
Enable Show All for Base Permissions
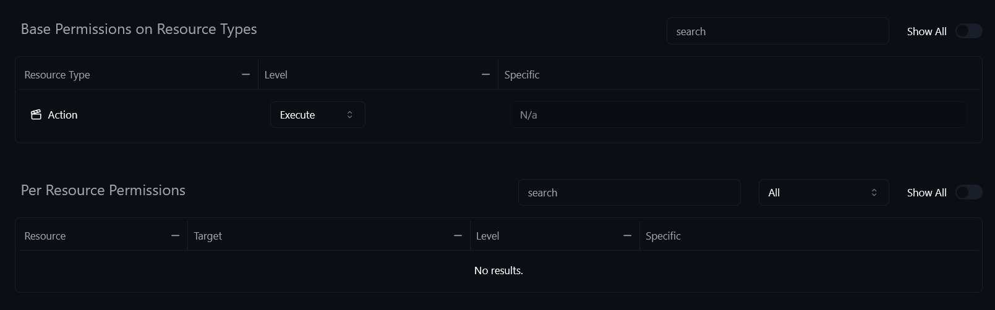968,31
